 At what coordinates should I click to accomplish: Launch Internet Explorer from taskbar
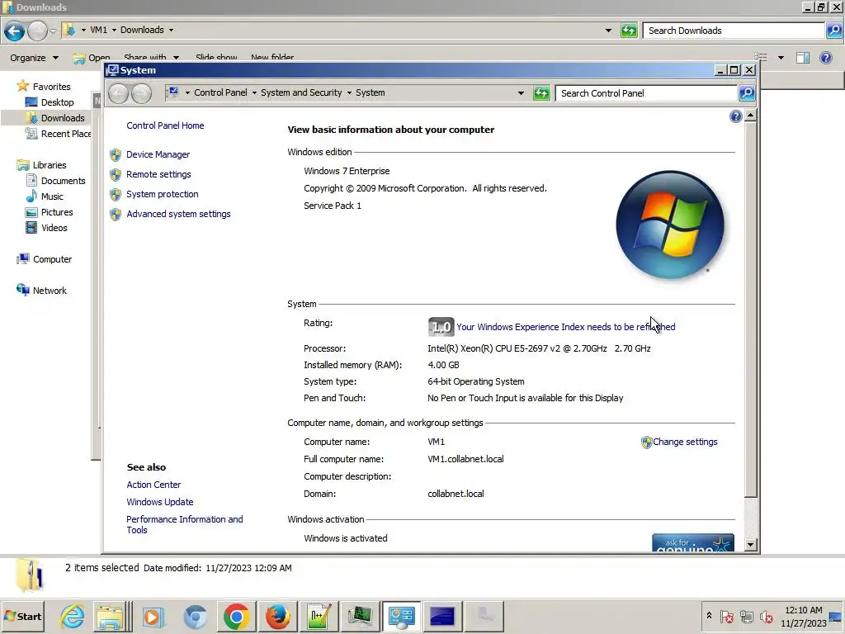[x=72, y=616]
